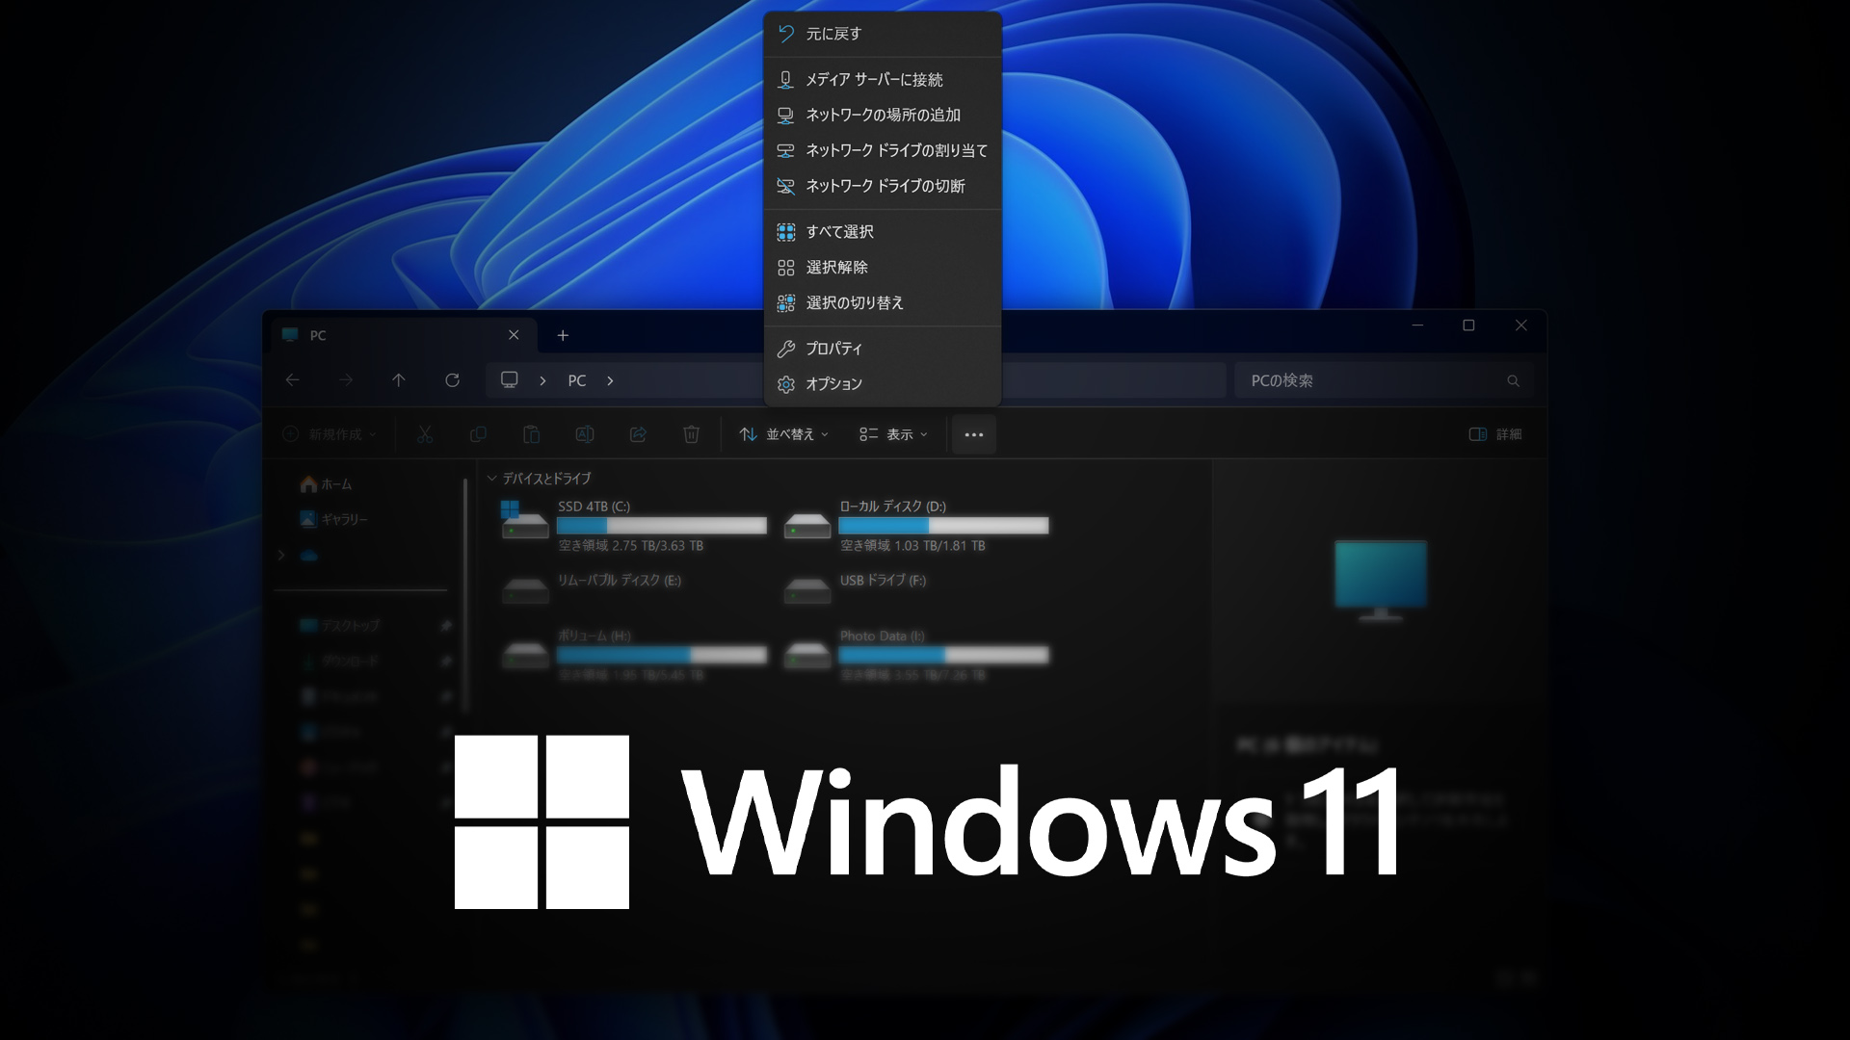The width and height of the screenshot is (1850, 1040).
Task: Open ギャラリー in the navigation pane
Action: pos(333,519)
